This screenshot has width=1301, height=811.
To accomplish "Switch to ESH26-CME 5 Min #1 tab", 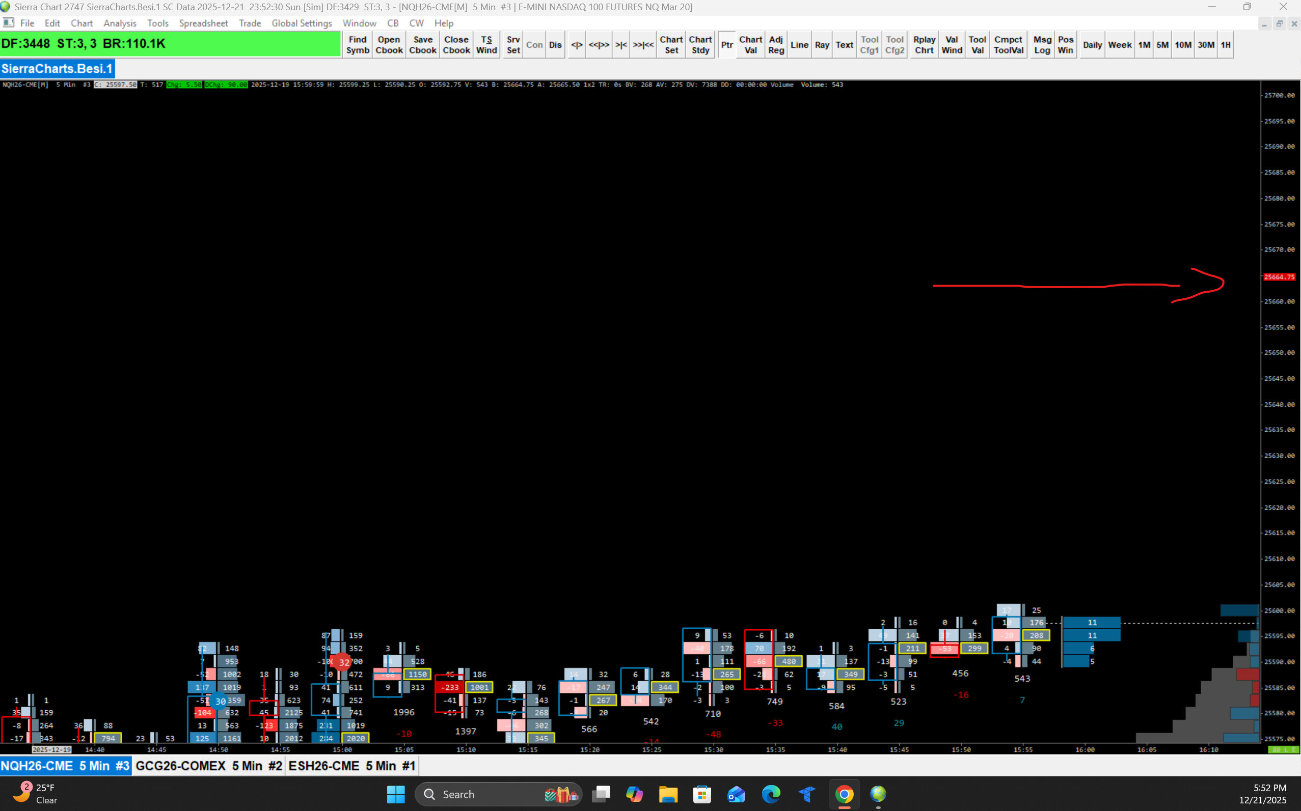I will click(351, 766).
